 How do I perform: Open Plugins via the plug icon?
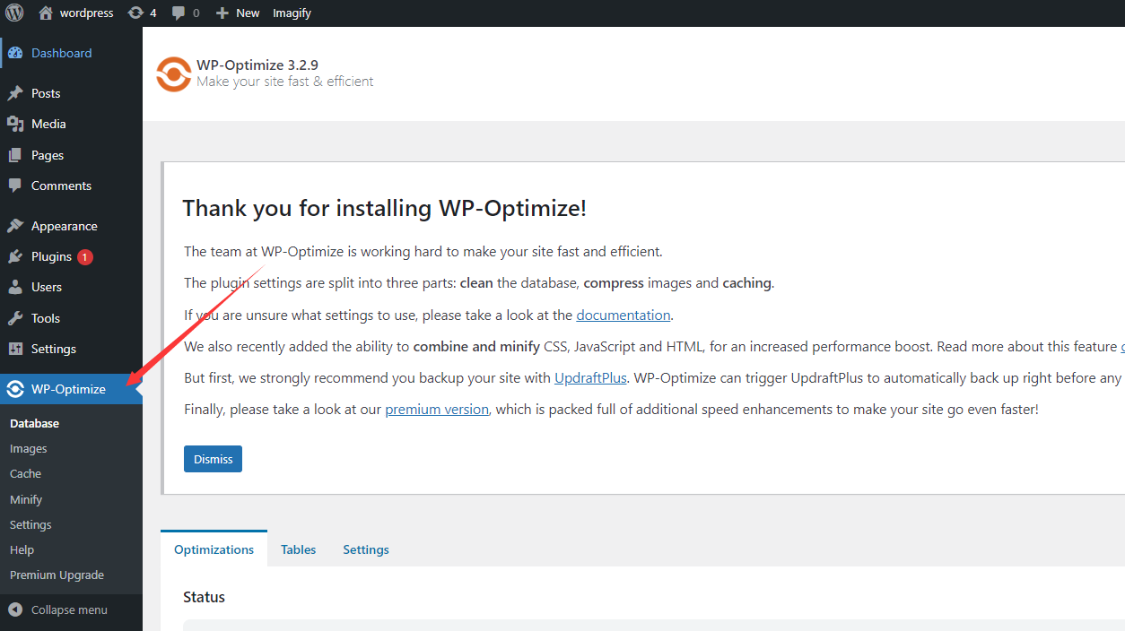tap(16, 256)
